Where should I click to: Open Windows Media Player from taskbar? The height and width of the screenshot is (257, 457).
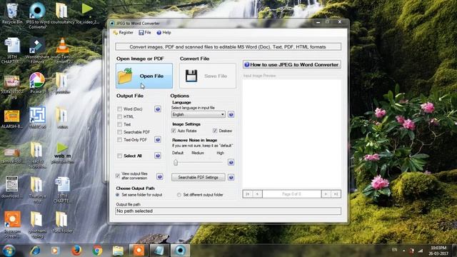(56, 251)
